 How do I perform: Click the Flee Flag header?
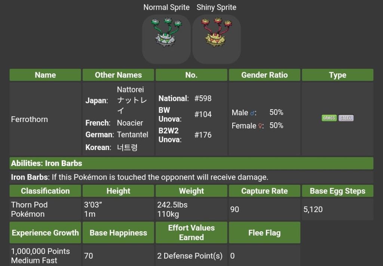[264, 233]
